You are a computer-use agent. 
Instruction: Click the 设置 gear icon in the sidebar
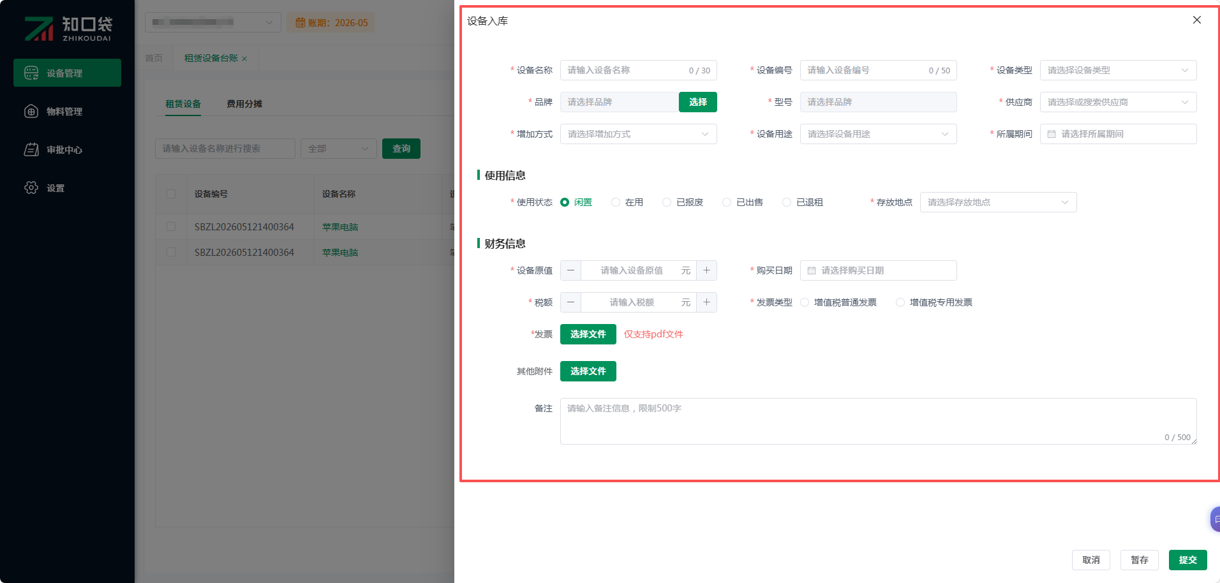31,188
